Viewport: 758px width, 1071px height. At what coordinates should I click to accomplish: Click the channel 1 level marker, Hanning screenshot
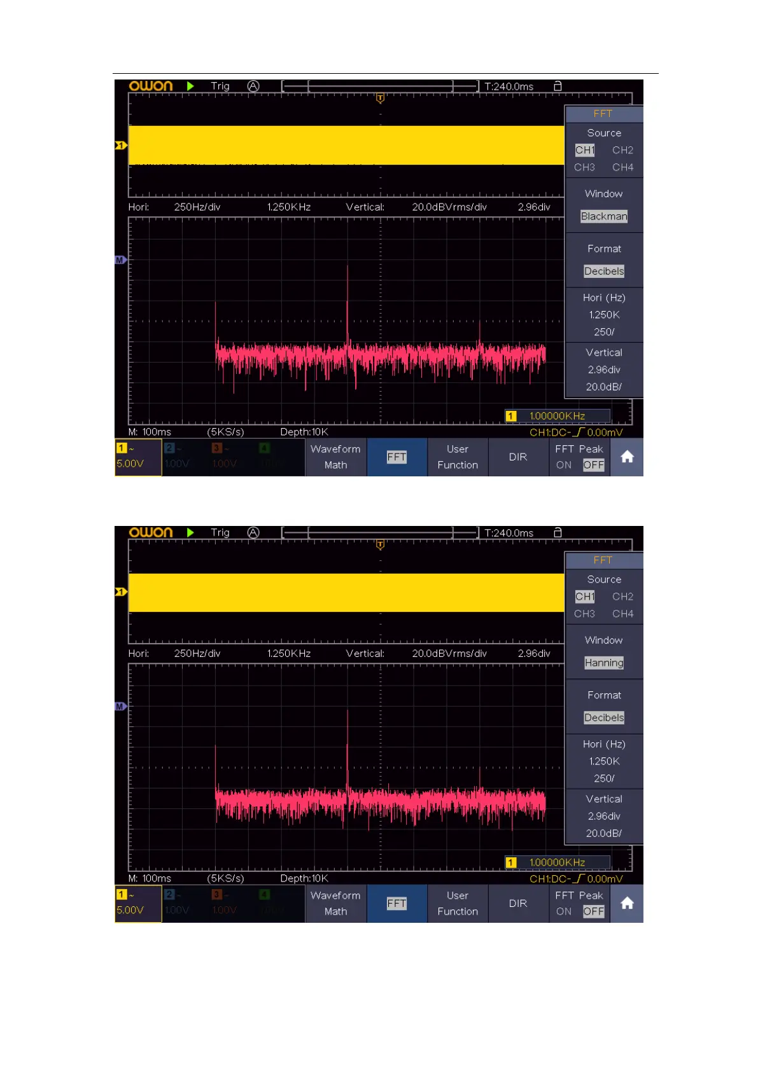121,592
